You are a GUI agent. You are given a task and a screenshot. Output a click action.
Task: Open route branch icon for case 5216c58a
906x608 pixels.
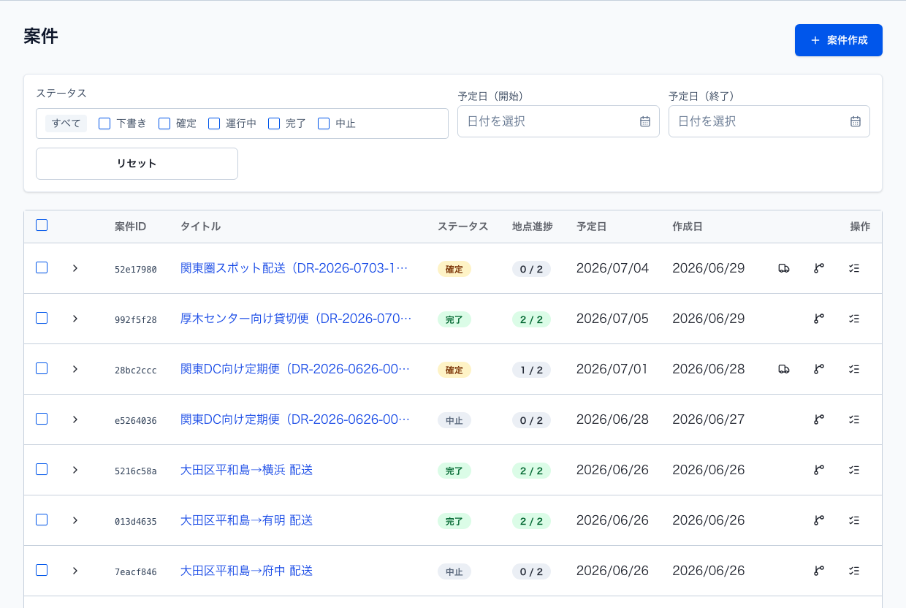(819, 470)
